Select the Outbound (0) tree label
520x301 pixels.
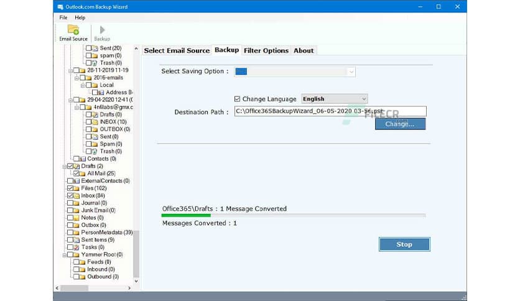(x=103, y=277)
